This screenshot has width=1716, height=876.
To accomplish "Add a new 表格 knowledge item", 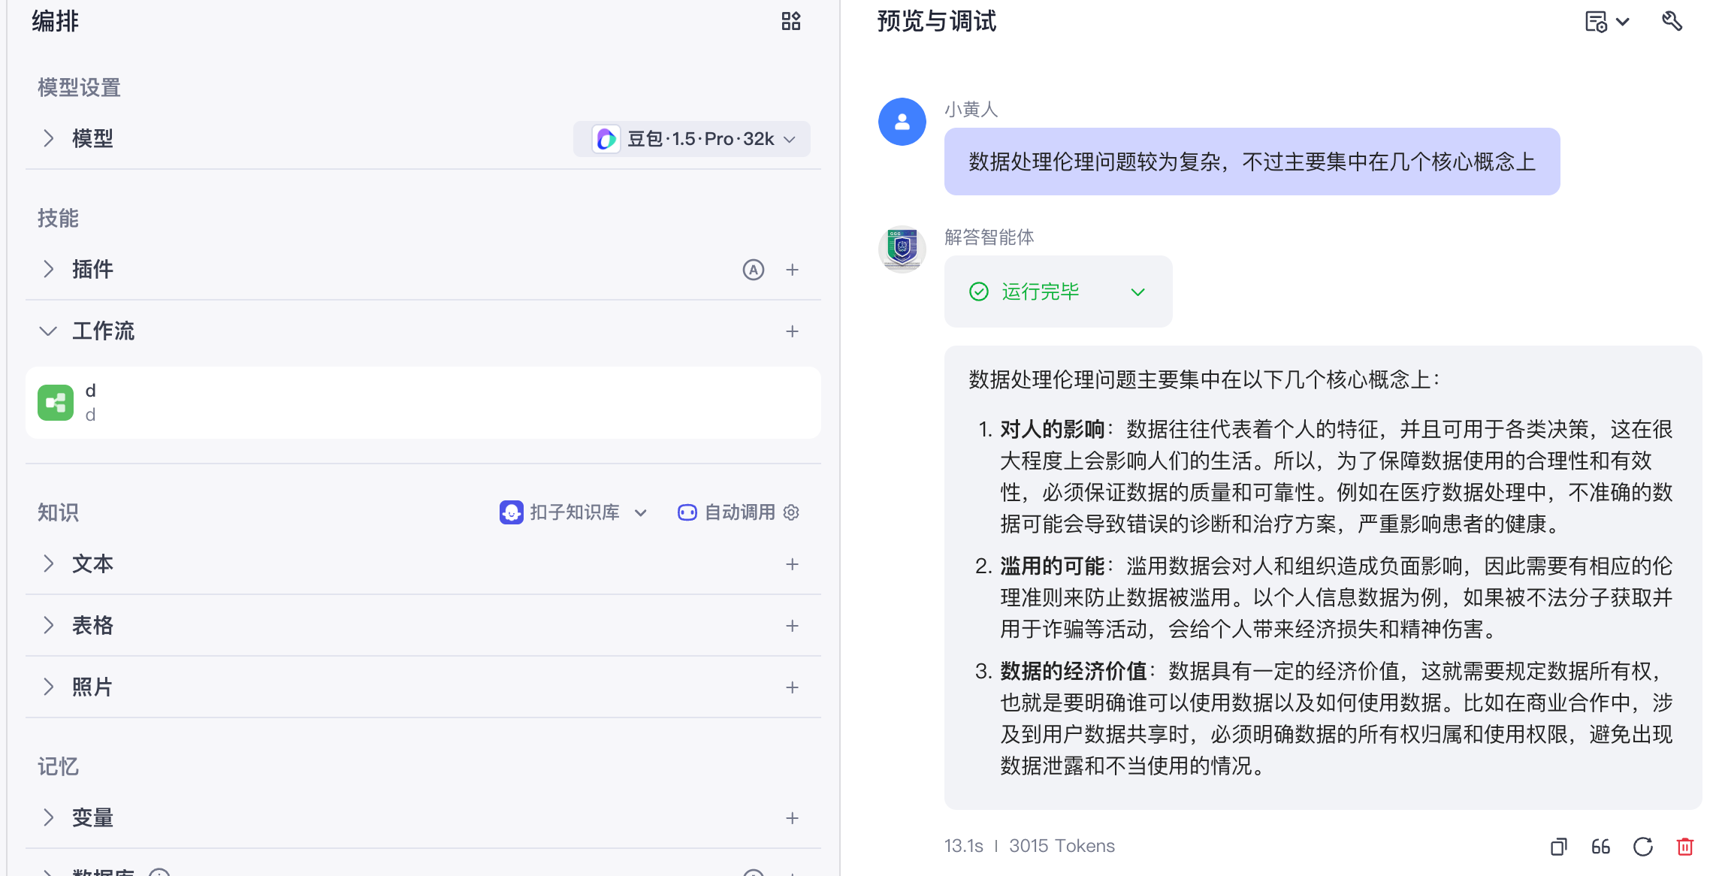I will 792,626.
